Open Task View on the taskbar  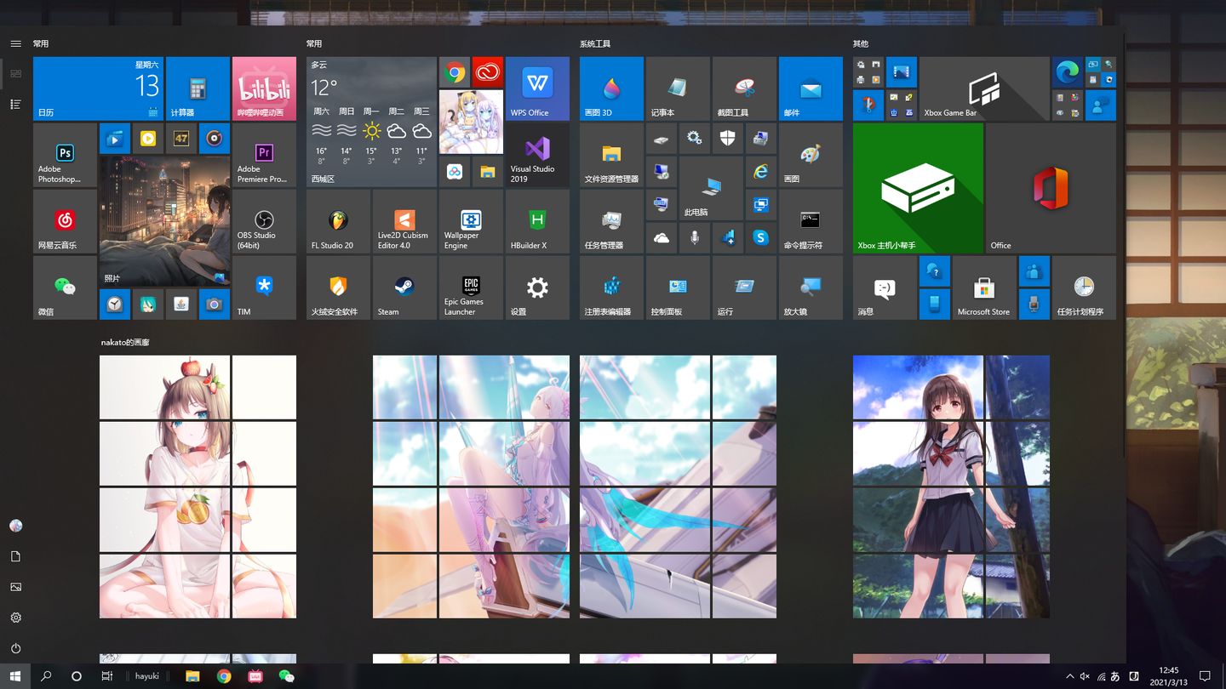tap(107, 676)
